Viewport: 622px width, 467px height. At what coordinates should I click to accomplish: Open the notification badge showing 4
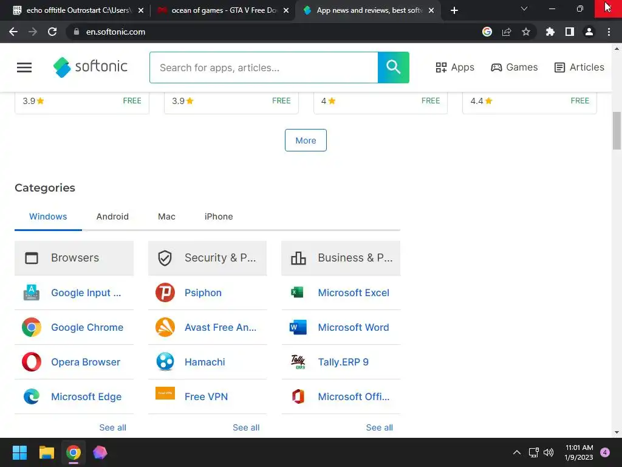[605, 452]
